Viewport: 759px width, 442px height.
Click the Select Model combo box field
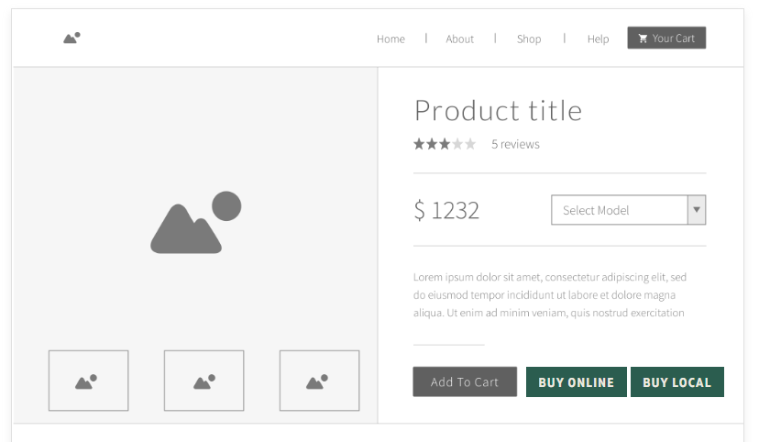click(x=628, y=210)
